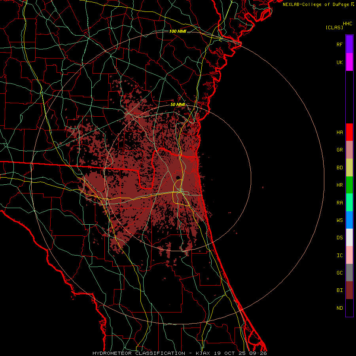The width and height of the screenshot is (356, 356).
Task: Click the 'GR' legend label
Action: click(339, 150)
